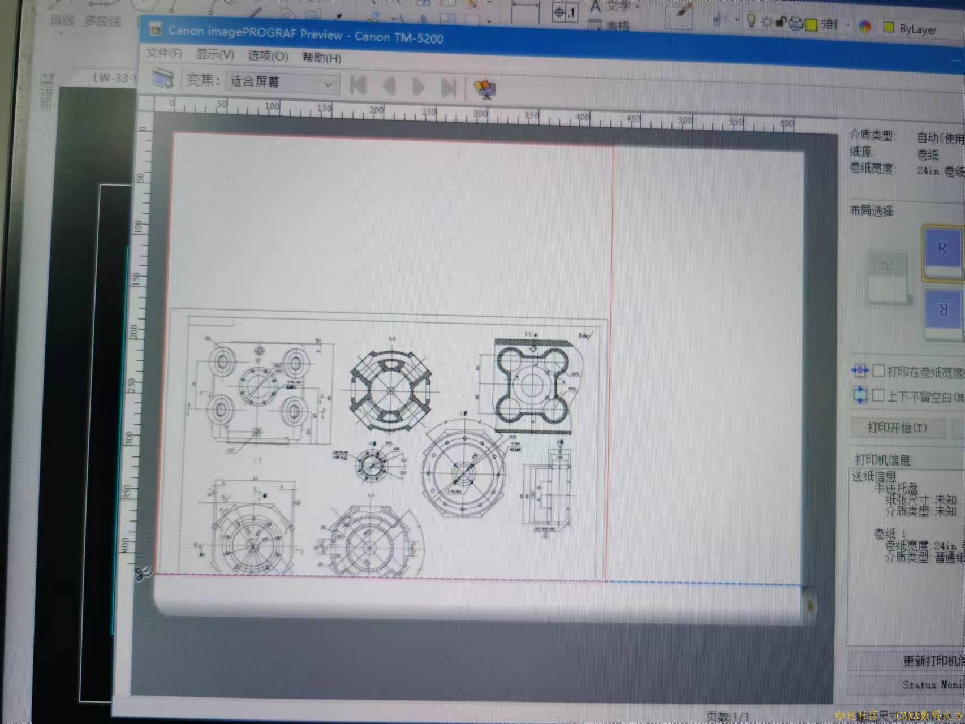Viewport: 965px width, 724px height.
Task: Open the 帮助(H) menu
Action: 322,58
